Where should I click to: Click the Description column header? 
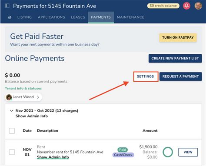tap(47, 131)
